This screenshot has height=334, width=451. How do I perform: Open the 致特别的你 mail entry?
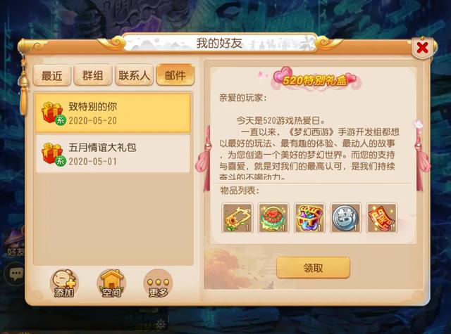pyautogui.click(x=113, y=113)
